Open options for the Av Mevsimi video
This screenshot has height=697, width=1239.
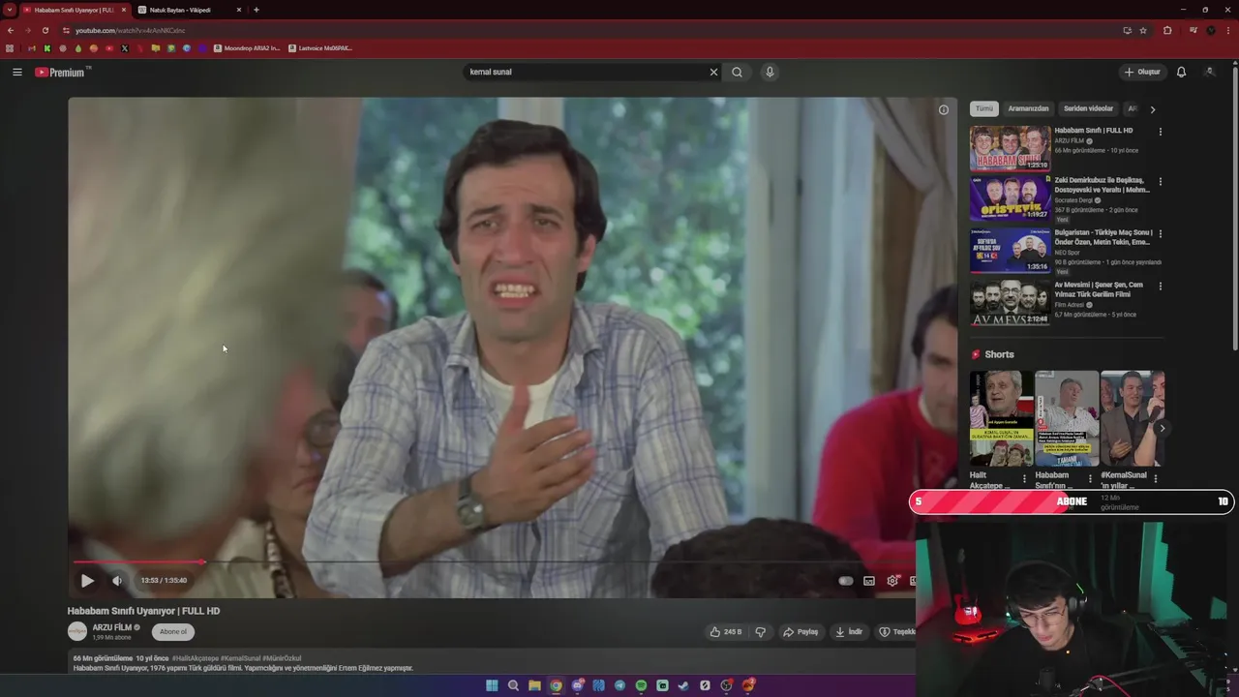(1161, 287)
